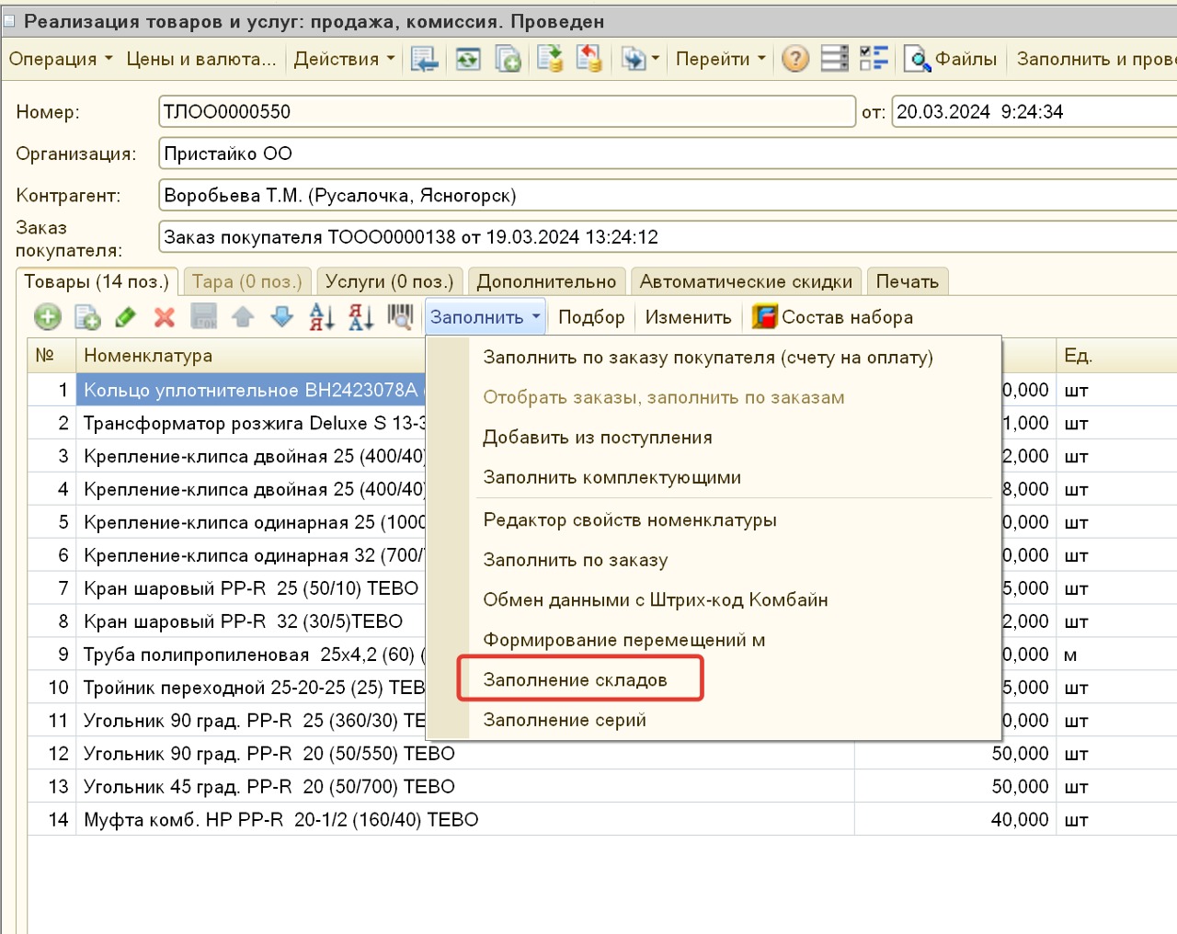This screenshot has height=934, width=1177.
Task: Select Заполнение складов menu item
Action: 575,680
